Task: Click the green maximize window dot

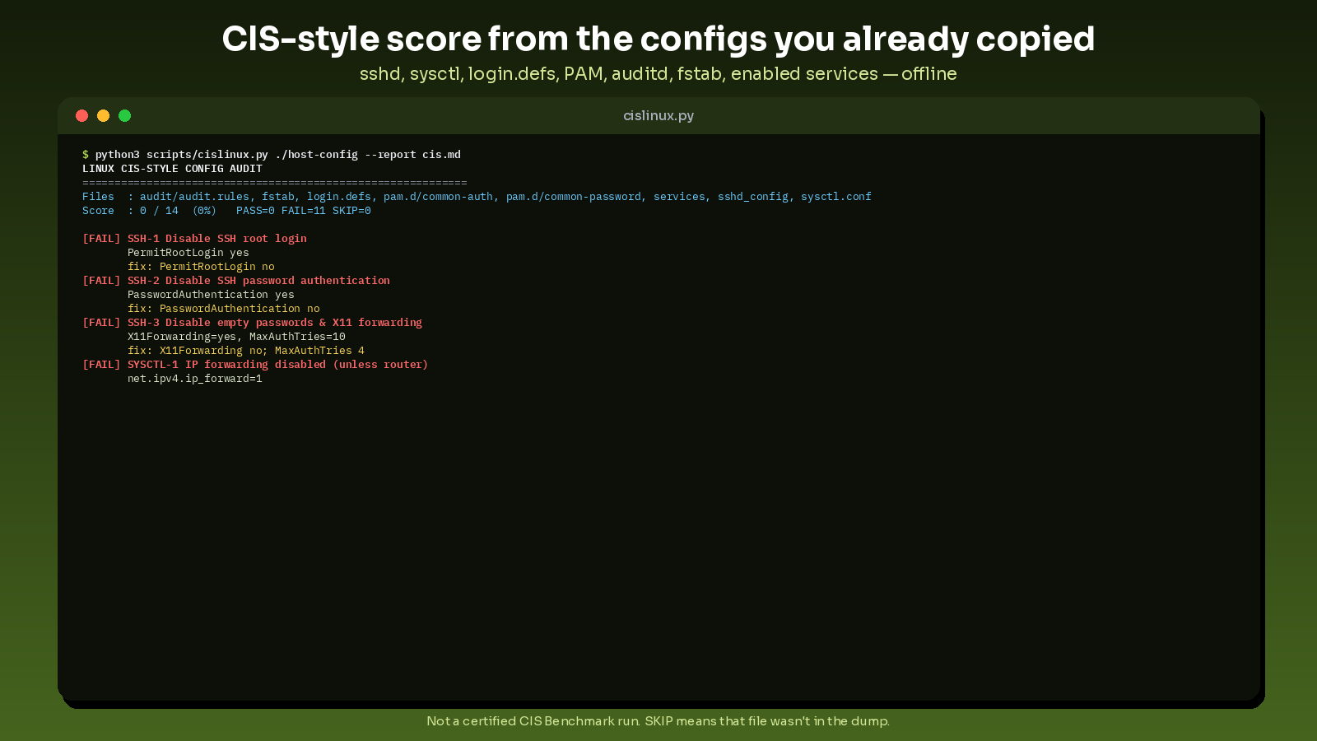Action: 124,116
